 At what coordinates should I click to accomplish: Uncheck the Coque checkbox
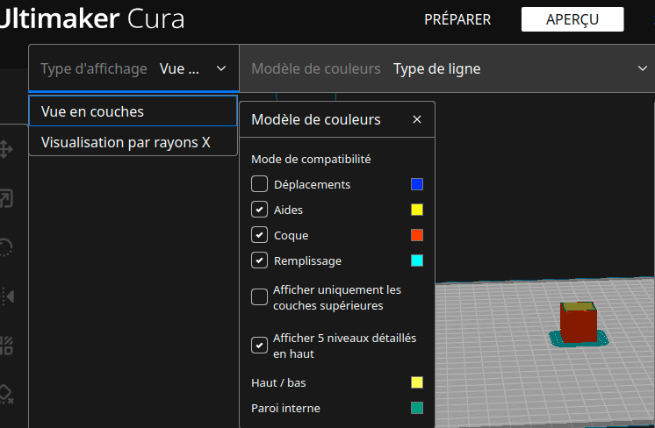259,235
